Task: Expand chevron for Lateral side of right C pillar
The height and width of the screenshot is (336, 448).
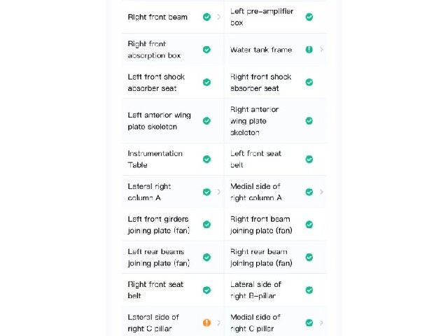Action: point(219,323)
